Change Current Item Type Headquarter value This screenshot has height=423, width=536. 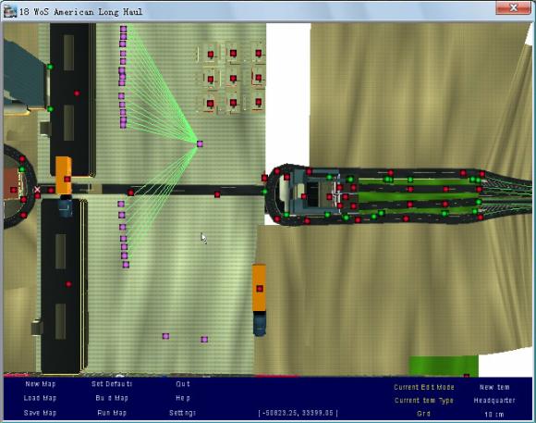tap(494, 401)
